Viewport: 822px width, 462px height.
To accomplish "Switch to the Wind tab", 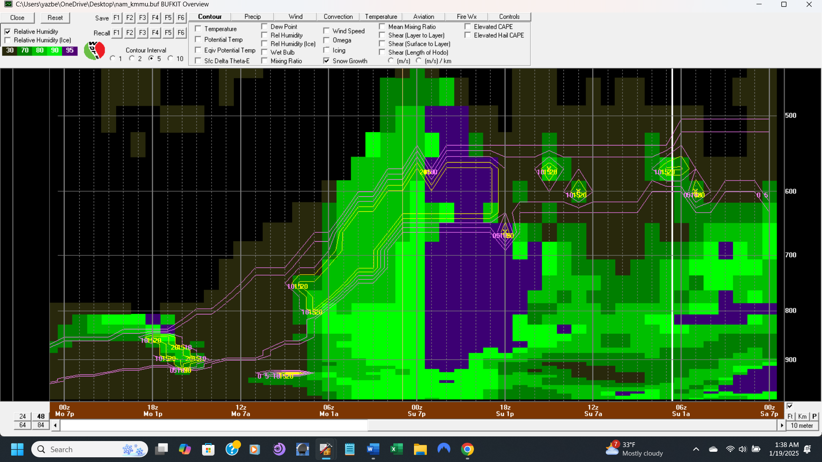I will tap(295, 17).
